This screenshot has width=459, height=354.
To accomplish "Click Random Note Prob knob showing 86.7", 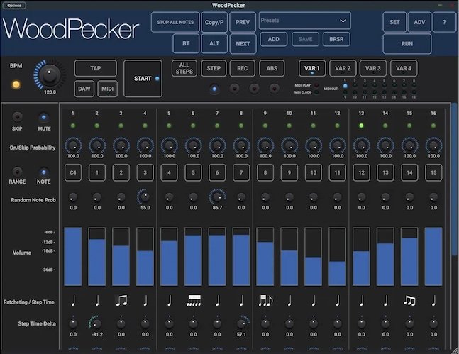I will pos(217,197).
